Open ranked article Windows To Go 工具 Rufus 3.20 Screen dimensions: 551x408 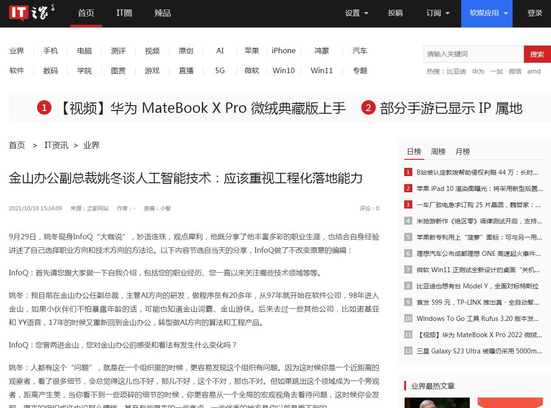pyautogui.click(x=478, y=319)
